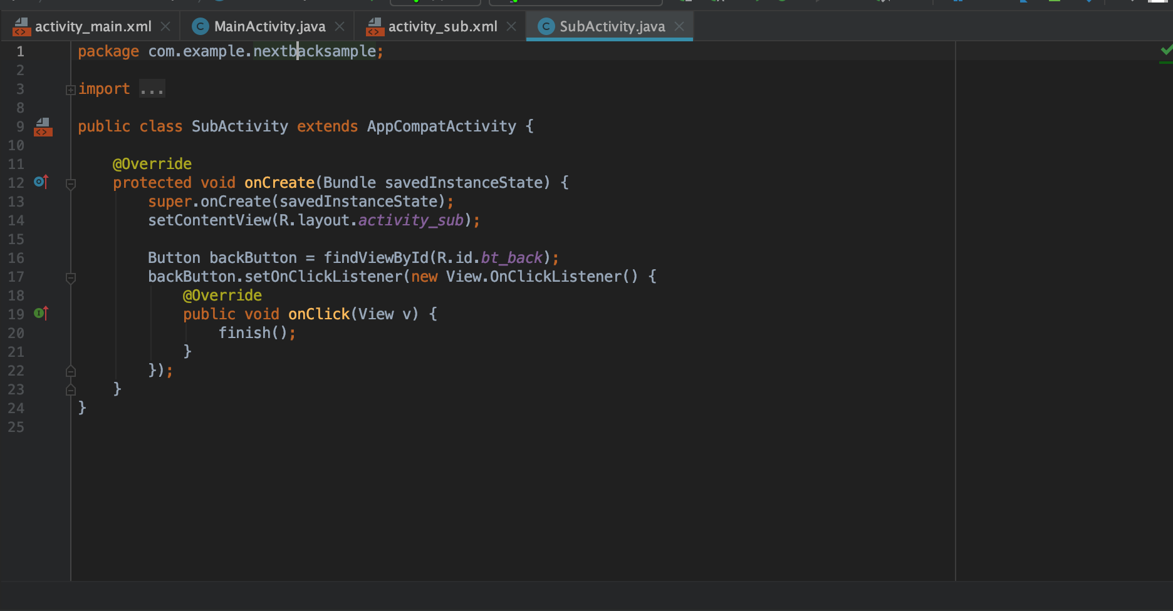Viewport: 1173px width, 611px height.
Task: Click 'AppCompatActivity' in the class declaration
Action: (442, 126)
